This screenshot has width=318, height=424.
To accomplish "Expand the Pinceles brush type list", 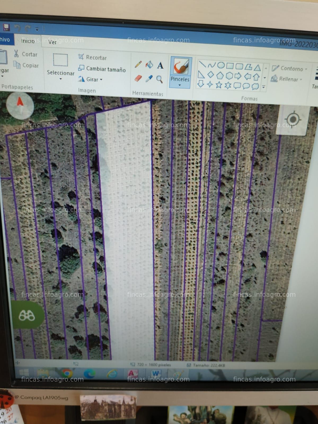I will [180, 85].
